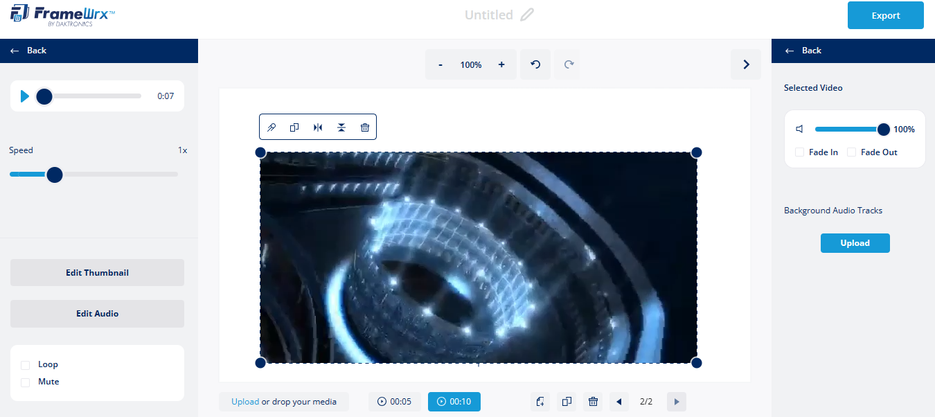
Task: Adjust the playback Speed slider
Action: pos(55,175)
